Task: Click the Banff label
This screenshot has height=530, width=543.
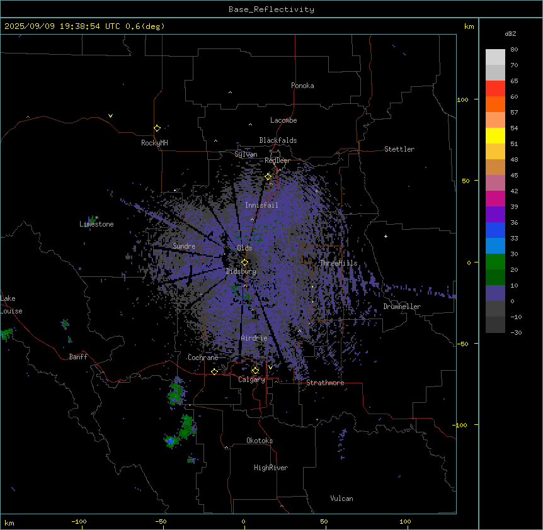Action: coord(78,357)
